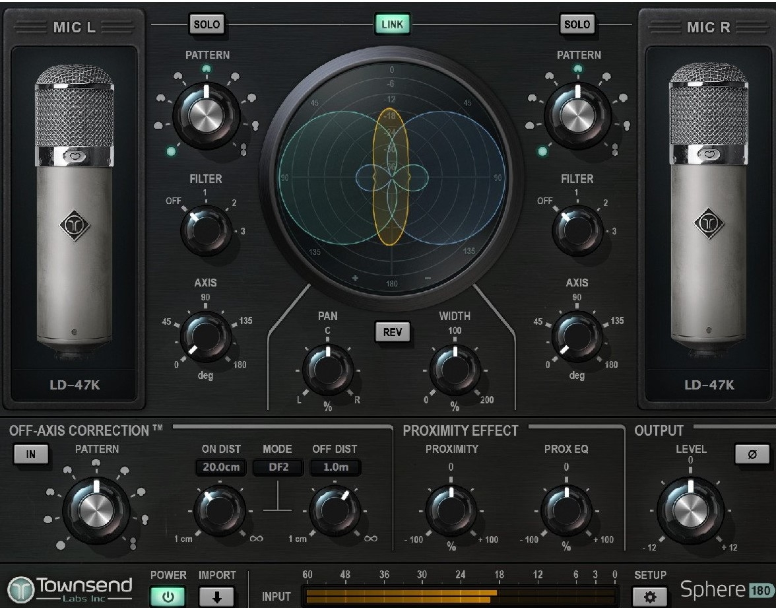Viewport: 776px width, 608px height.
Task: Click the Townsend Labs logo
Action: click(70, 588)
